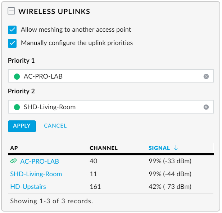Cancel the uplink priority changes

pyautogui.click(x=55, y=126)
